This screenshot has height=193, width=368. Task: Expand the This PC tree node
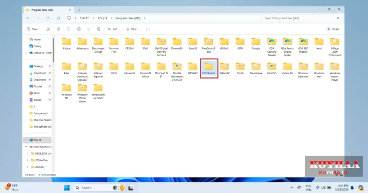(26, 140)
